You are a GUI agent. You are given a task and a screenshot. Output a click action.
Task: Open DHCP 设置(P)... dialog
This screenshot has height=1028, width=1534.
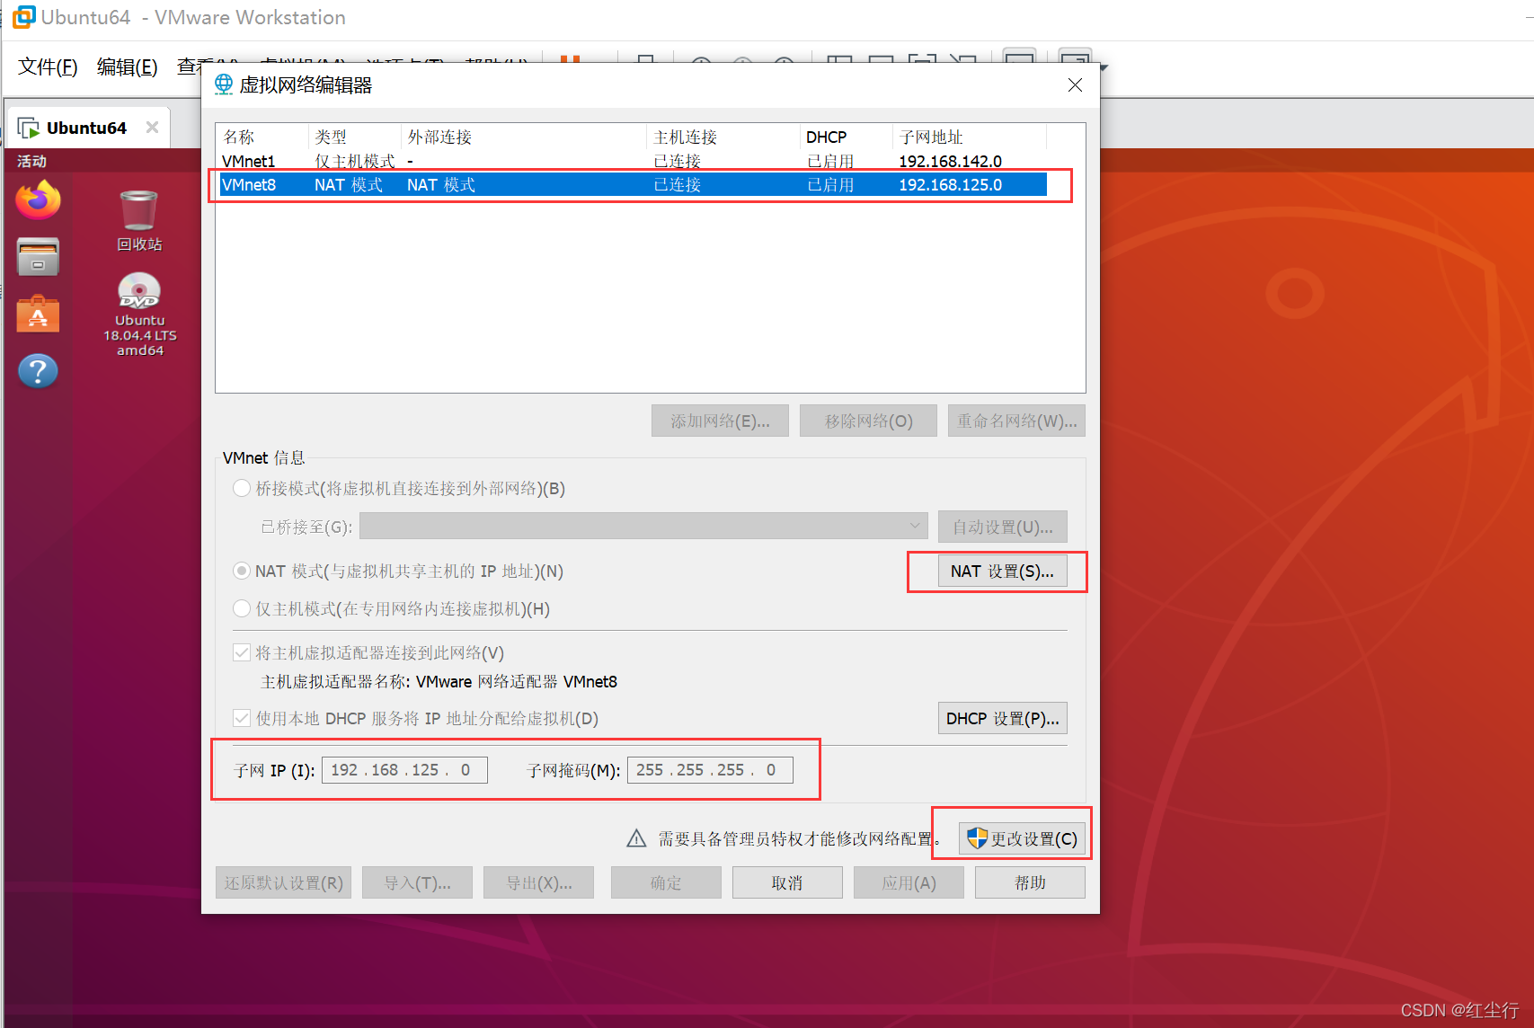pyautogui.click(x=1002, y=718)
